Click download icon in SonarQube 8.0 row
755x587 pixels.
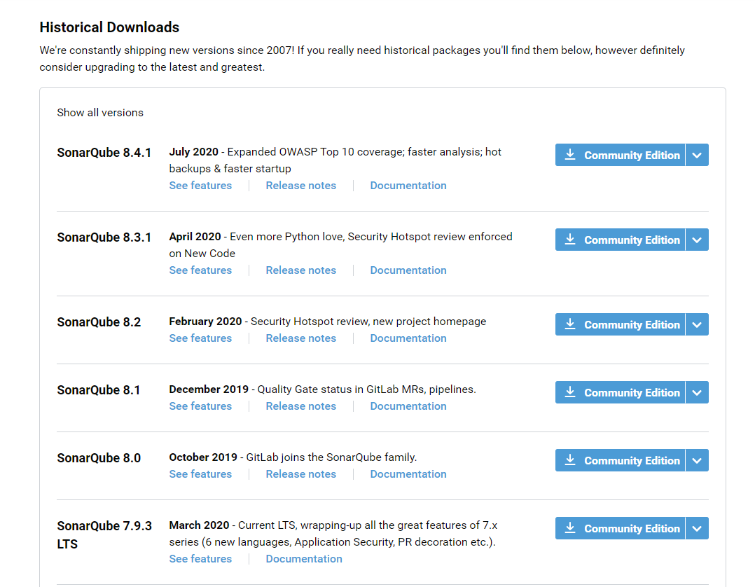pyautogui.click(x=570, y=460)
